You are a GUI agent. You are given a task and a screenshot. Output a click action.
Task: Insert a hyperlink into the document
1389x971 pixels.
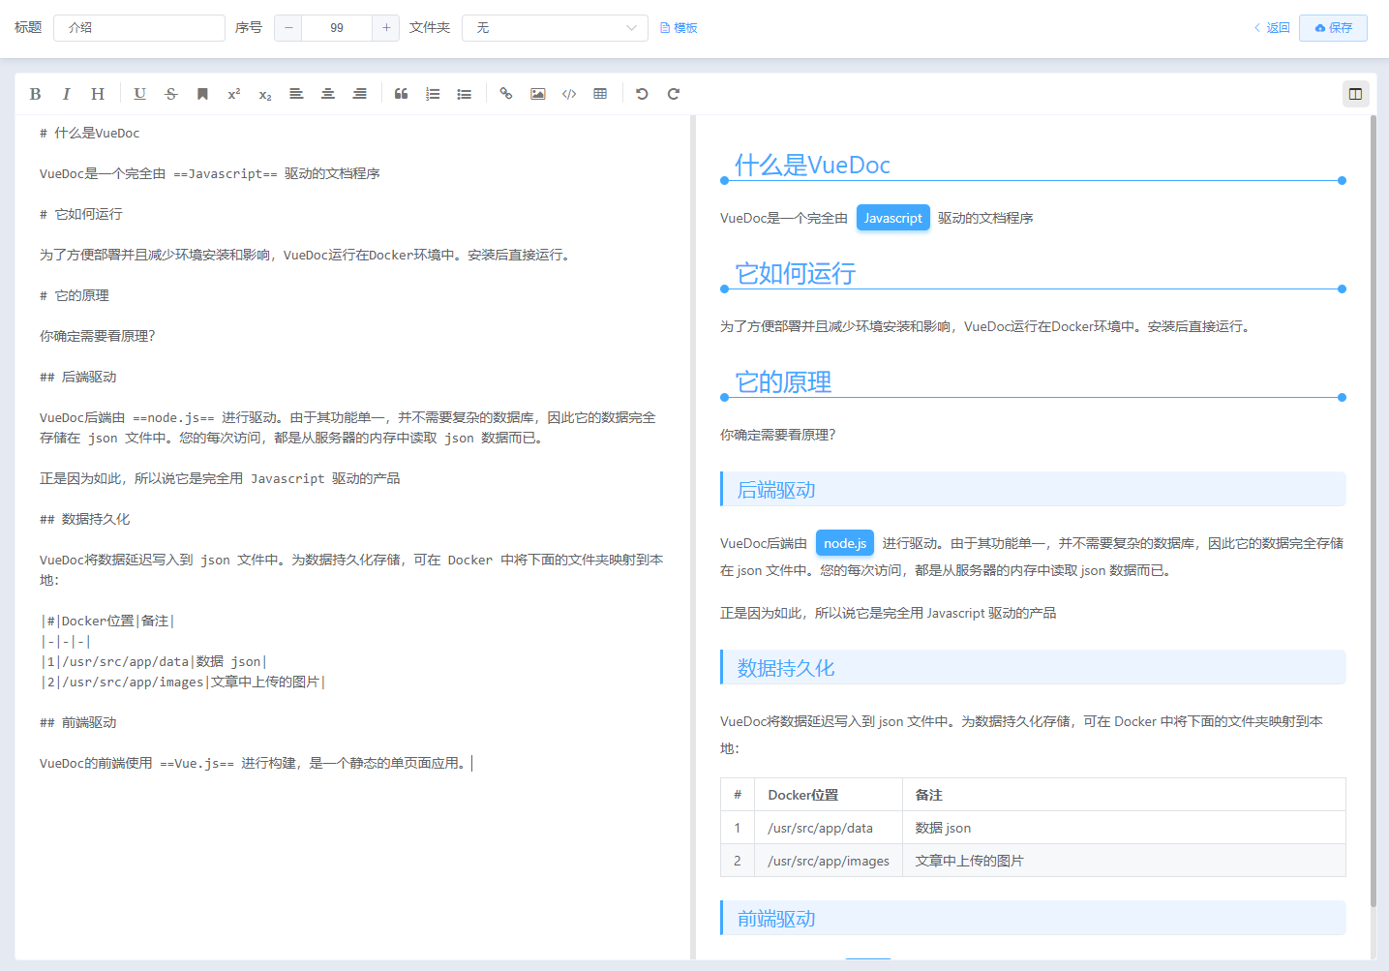[x=505, y=94]
